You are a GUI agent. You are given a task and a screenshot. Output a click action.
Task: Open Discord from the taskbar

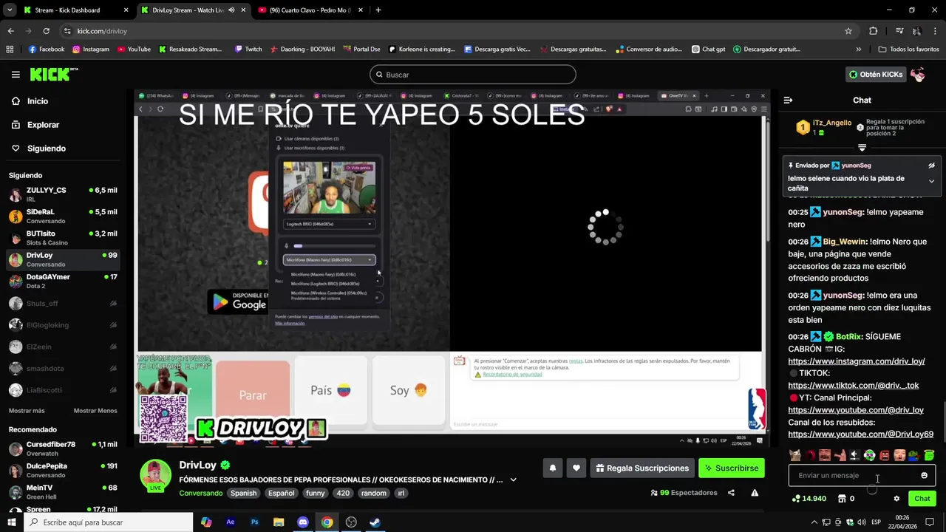click(x=302, y=522)
